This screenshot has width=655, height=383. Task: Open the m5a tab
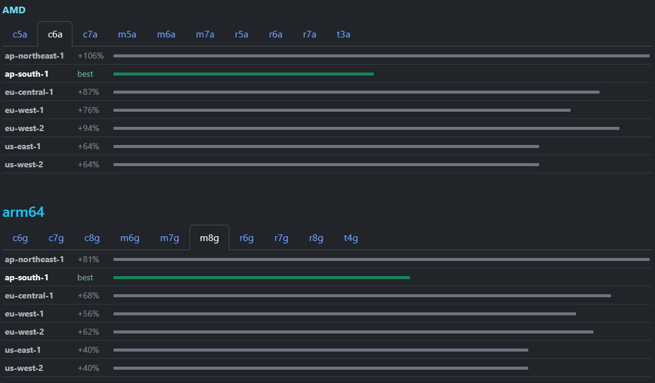click(127, 34)
